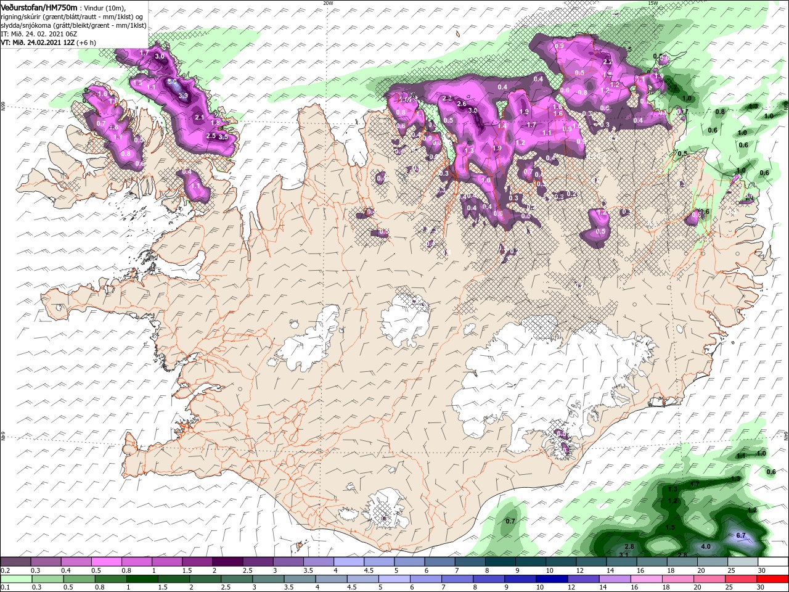The image size is (789, 592).
Task: Click the 'IT: Mið. 24. 02. 2021 06Z' line
Action: pyautogui.click(x=39, y=33)
